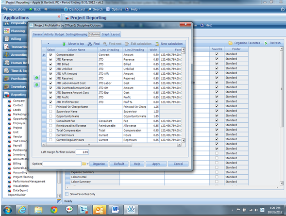Open the Options folder dropdown arrow
This screenshot has width=286, height=216.
pos(87,164)
